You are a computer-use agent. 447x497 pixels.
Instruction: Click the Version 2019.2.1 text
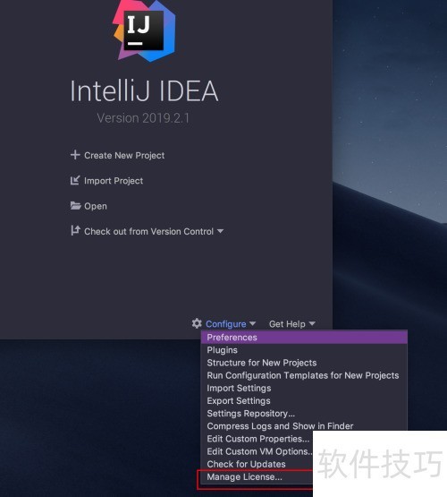[x=143, y=118]
